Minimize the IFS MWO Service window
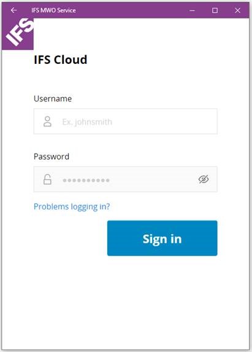This screenshot has width=252, height=352. [192, 10]
